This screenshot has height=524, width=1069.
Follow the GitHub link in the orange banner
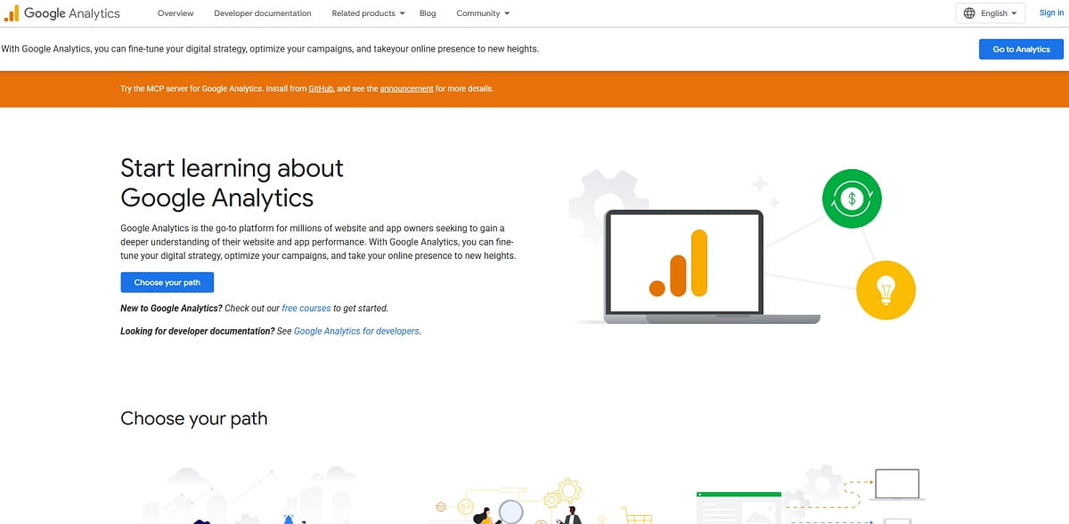click(320, 88)
